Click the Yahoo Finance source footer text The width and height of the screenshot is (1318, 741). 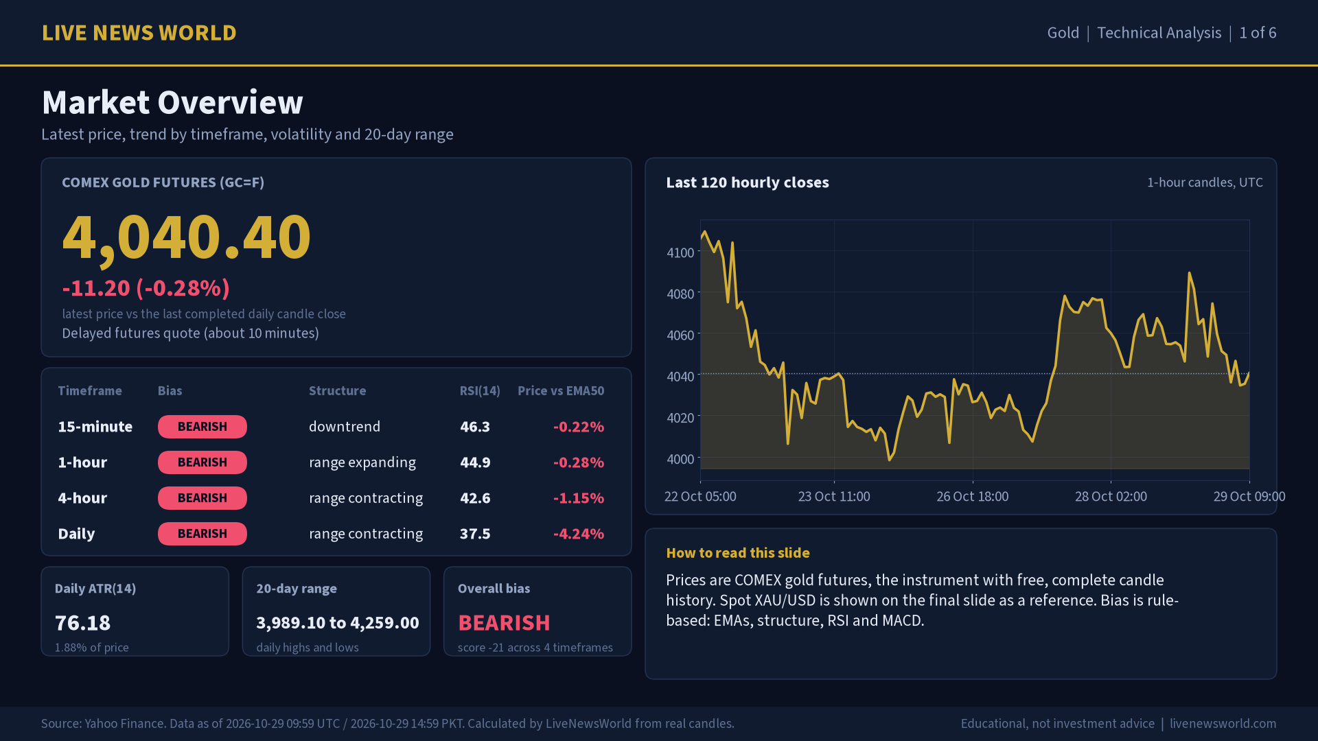tap(388, 724)
